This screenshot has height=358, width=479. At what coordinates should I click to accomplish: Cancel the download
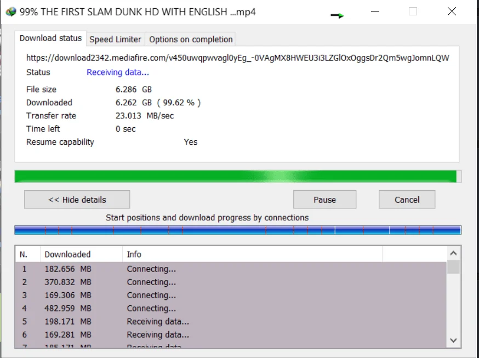pyautogui.click(x=407, y=200)
